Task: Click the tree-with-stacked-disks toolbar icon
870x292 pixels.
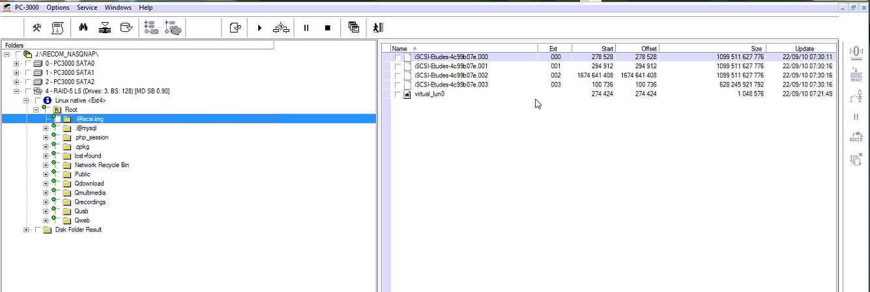Action: point(173,27)
